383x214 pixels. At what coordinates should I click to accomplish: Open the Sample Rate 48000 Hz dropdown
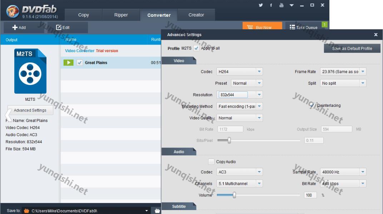tap(343, 172)
